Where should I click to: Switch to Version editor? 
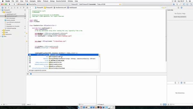click(x=180, y=4)
